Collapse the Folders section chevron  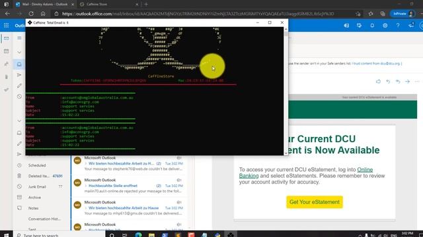(x=19, y=121)
